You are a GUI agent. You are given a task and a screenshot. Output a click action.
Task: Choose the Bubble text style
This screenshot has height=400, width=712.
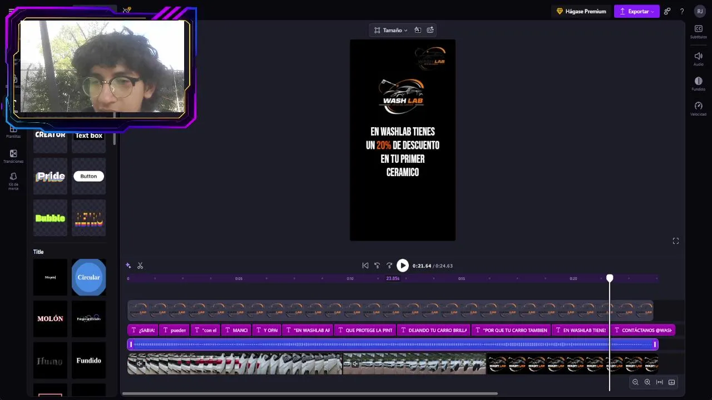point(51,218)
